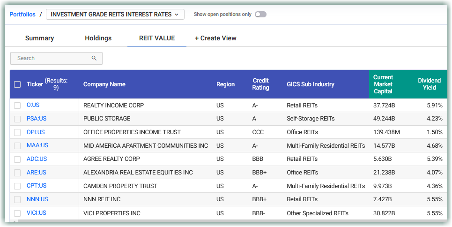Tick the checkbox for VICI:US row

point(17,213)
